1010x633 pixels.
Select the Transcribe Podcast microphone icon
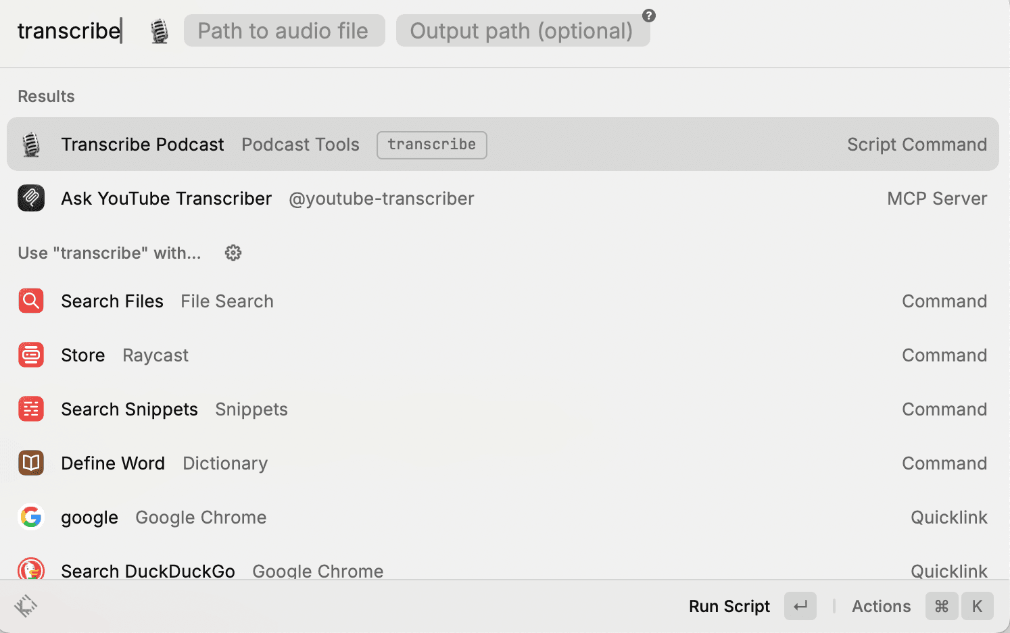[x=31, y=144]
